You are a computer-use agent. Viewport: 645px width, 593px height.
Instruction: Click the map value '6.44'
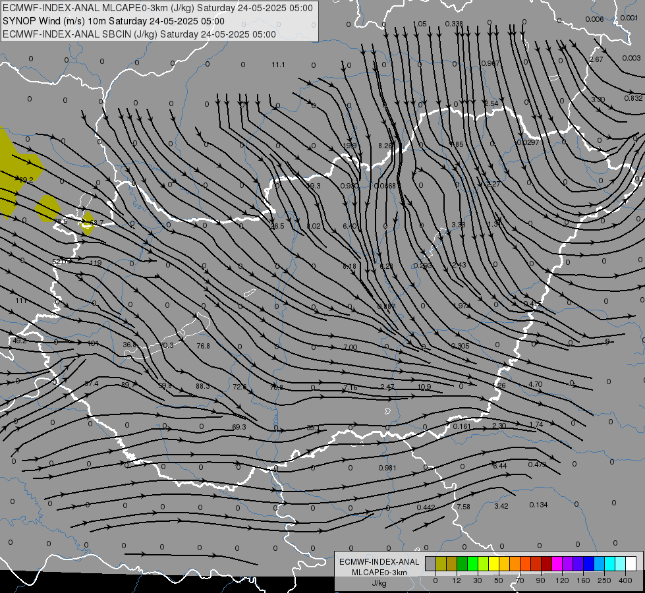coord(500,466)
